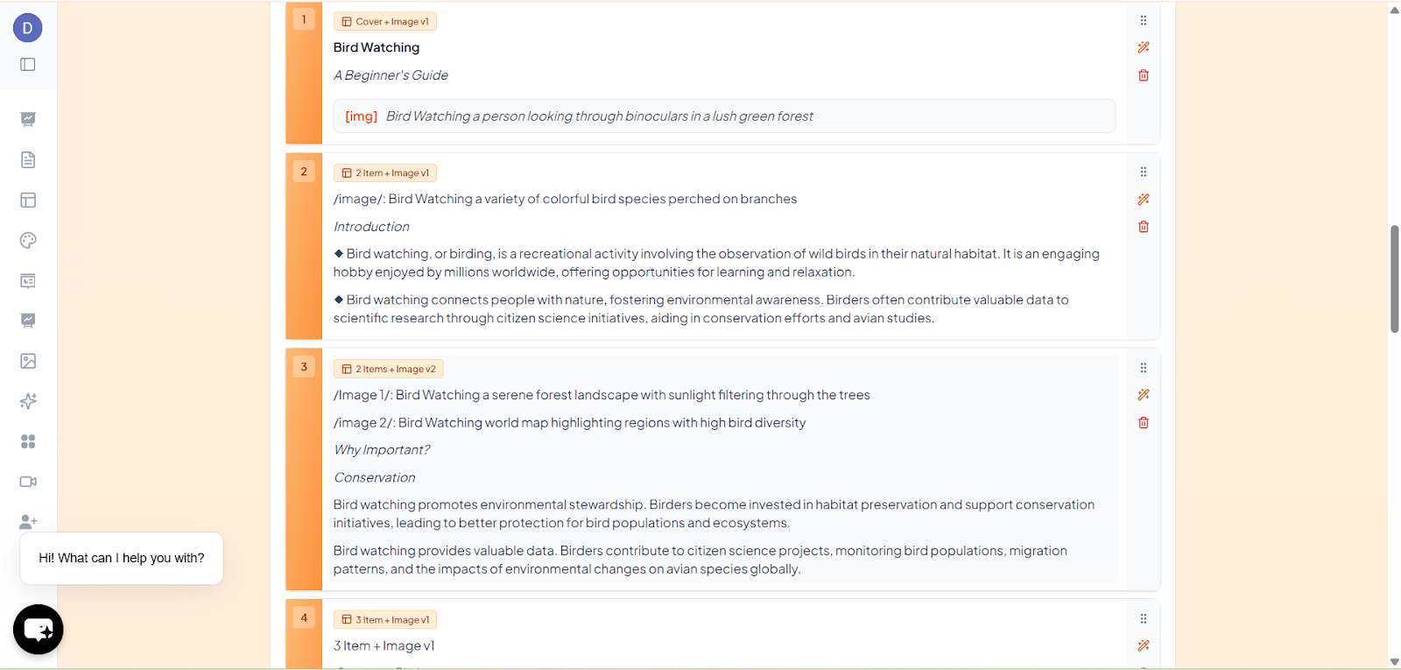Toggle the sidebar panel icon
This screenshot has height=670, width=1401.
28,65
